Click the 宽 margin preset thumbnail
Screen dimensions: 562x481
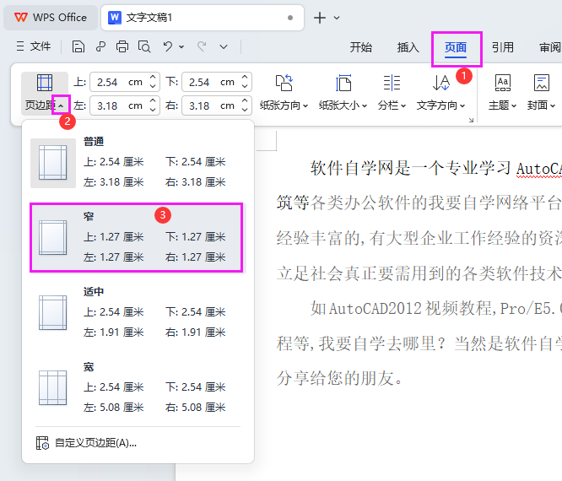[53, 388]
